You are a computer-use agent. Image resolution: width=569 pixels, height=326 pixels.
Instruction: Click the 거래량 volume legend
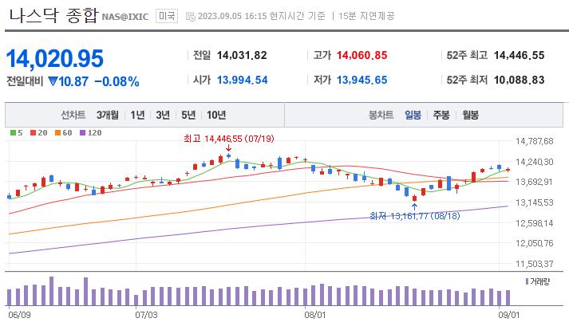[x=537, y=281]
